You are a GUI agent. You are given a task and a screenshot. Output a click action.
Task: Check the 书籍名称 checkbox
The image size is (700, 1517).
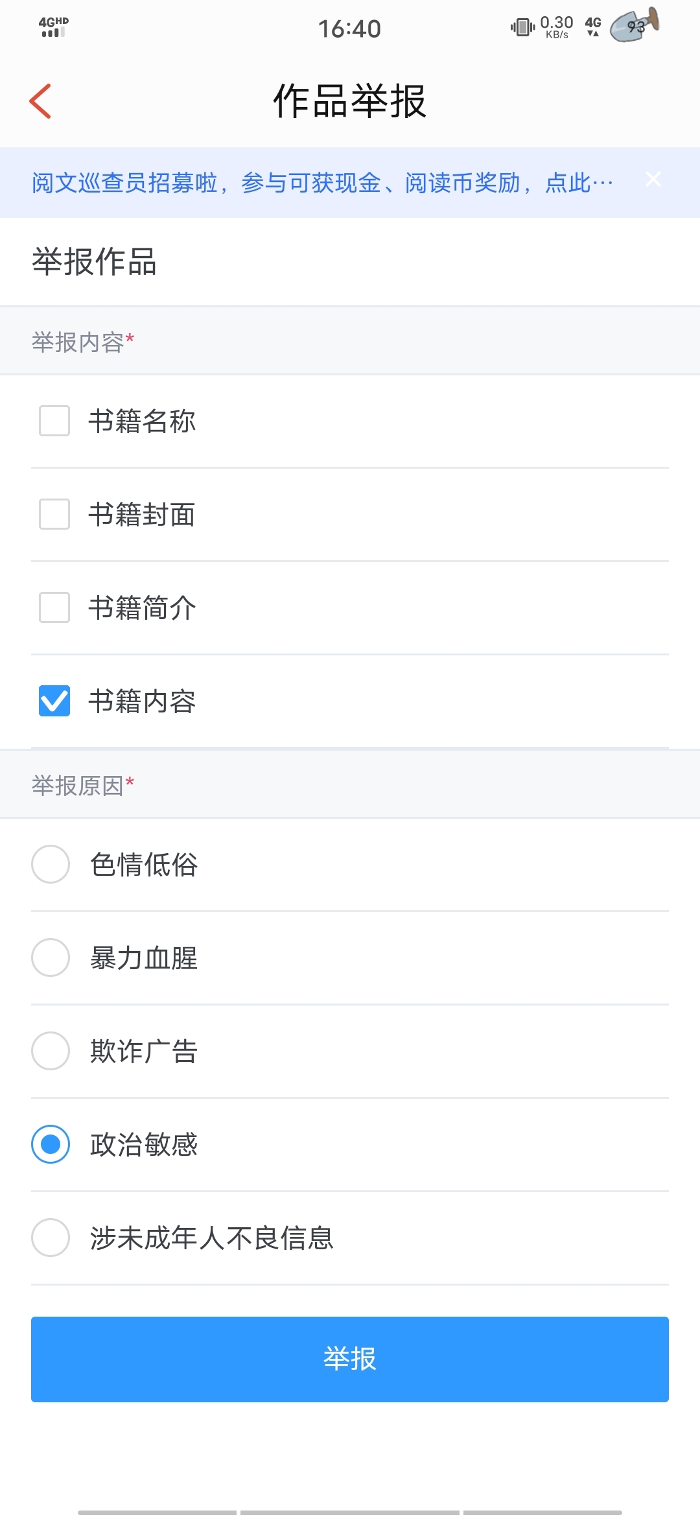click(54, 421)
